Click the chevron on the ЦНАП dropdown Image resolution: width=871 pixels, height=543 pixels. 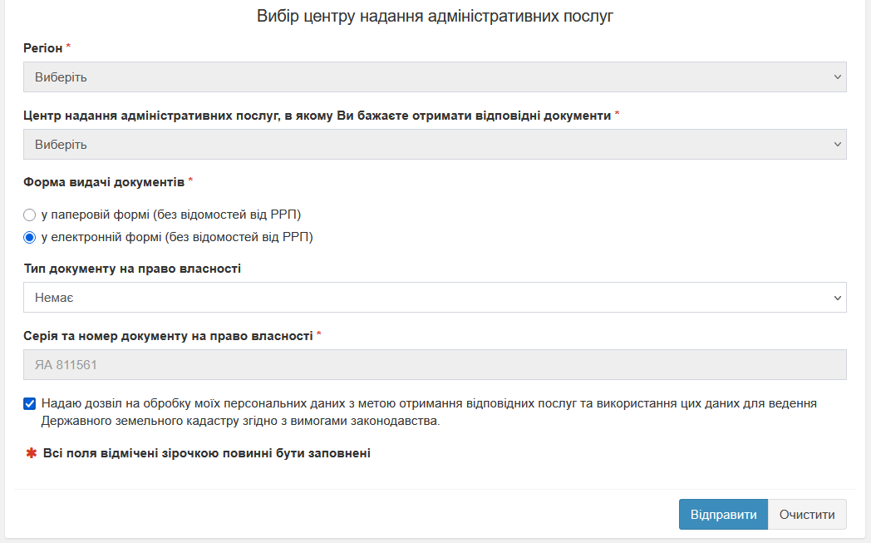(838, 144)
